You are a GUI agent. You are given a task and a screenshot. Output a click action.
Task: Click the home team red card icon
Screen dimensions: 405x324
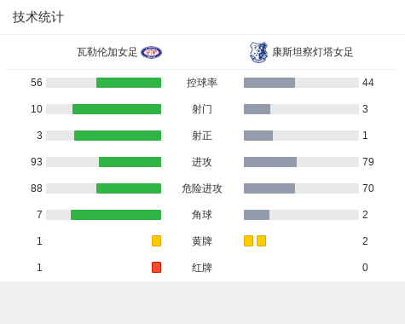(156, 267)
